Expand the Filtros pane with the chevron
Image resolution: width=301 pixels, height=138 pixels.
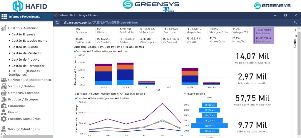[295, 30]
